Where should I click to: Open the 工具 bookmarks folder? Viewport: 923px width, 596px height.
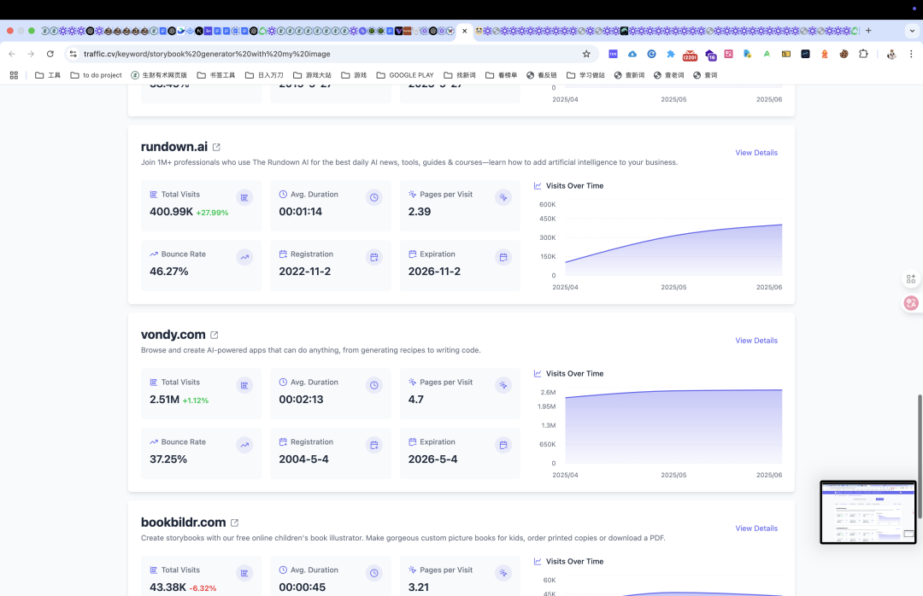48,75
